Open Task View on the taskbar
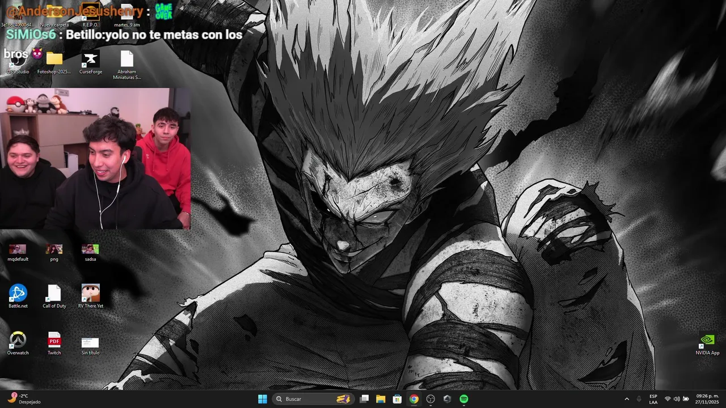 pos(364,399)
